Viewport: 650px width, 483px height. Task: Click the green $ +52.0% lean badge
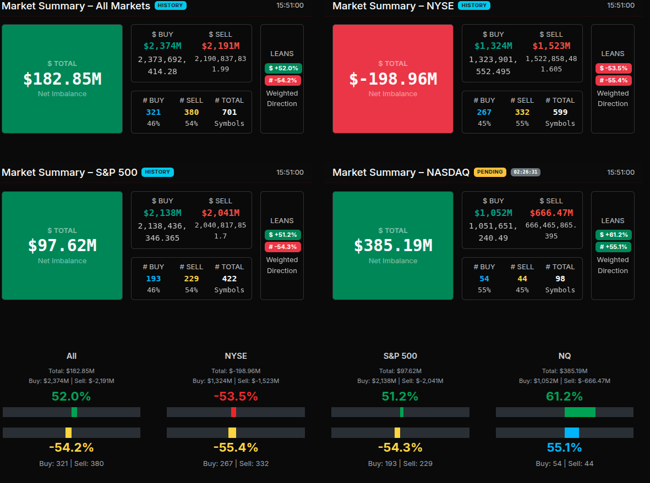[x=283, y=68]
